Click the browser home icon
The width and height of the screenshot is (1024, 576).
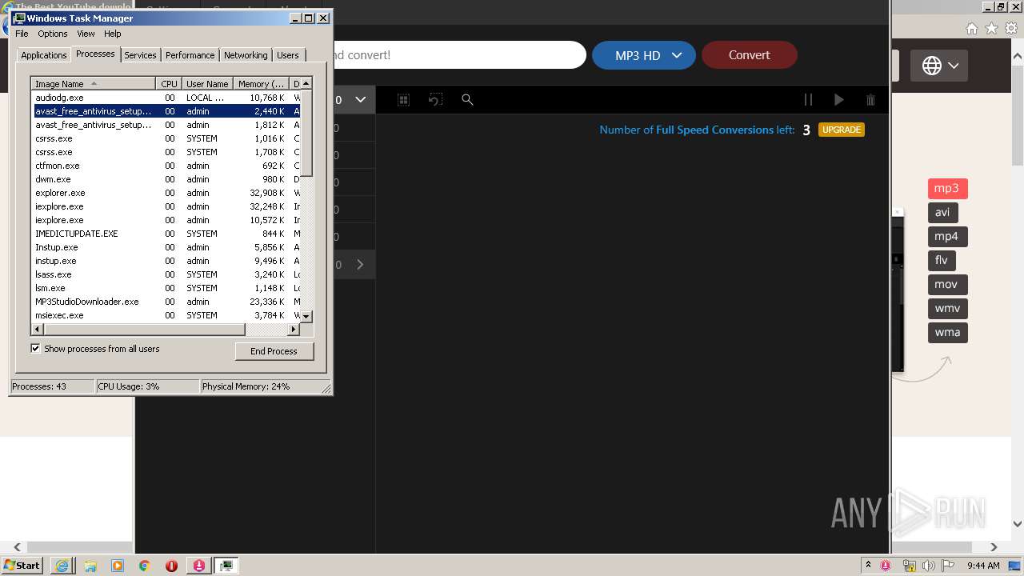[x=972, y=28]
